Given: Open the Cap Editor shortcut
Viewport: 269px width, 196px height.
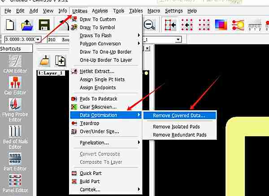Looking at the screenshot, I should (x=15, y=85).
